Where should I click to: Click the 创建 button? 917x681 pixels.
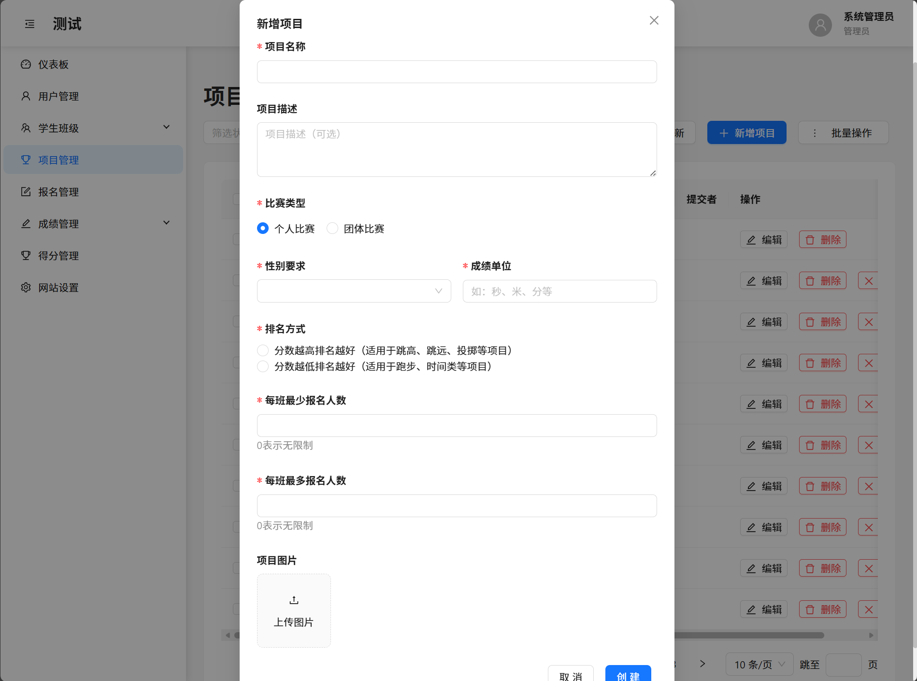point(628,674)
